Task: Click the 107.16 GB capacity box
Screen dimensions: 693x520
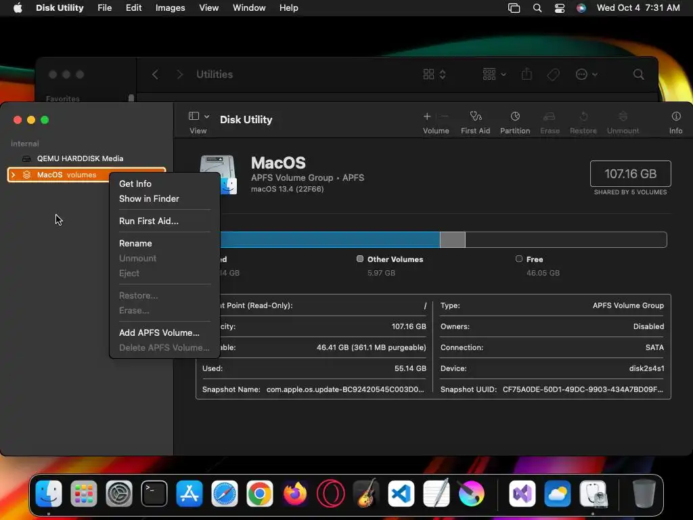Action: (630, 174)
